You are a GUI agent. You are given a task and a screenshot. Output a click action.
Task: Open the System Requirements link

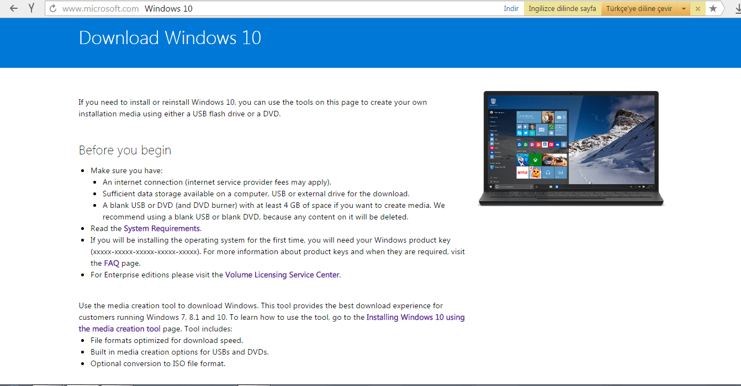tap(162, 228)
